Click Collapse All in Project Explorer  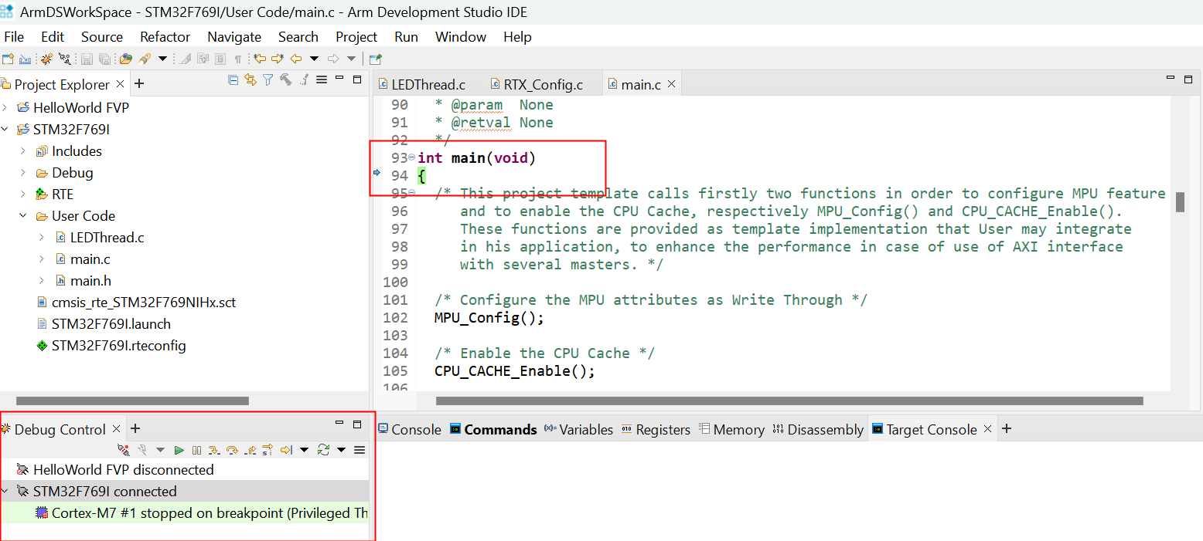point(233,79)
